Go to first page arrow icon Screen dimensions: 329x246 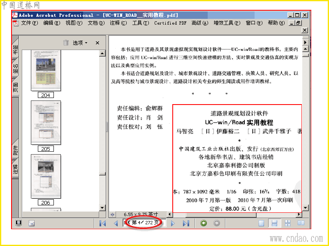pyautogui.click(x=102, y=223)
